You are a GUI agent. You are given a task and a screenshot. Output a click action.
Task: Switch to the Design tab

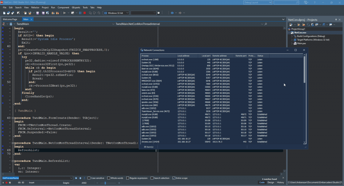click(271, 183)
